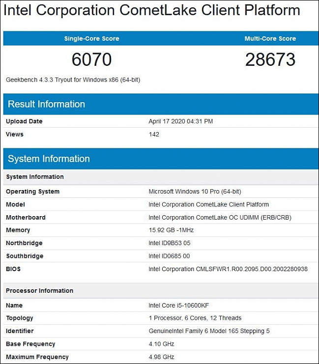Select the 'Views' row label
319x364 pixels.
click(x=15, y=134)
